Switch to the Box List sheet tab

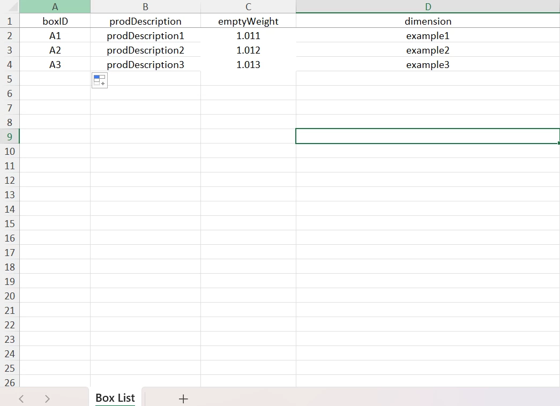point(115,398)
